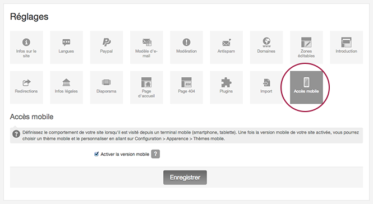The image size is (373, 204).
Task: Open the Import settings tile
Action: [x=266, y=87]
